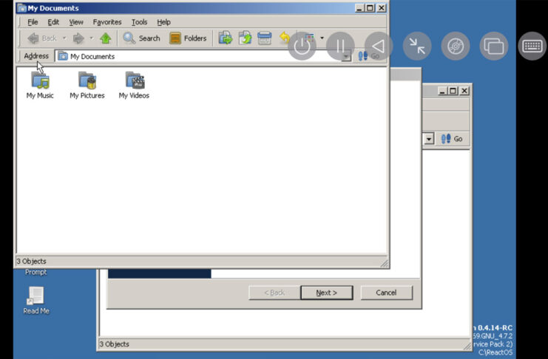Image resolution: width=548 pixels, height=359 pixels.
Task: Open the Help menu
Action: pyautogui.click(x=163, y=22)
